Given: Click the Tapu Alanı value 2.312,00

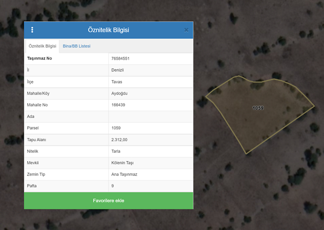Looking at the screenshot, I should [x=119, y=140].
